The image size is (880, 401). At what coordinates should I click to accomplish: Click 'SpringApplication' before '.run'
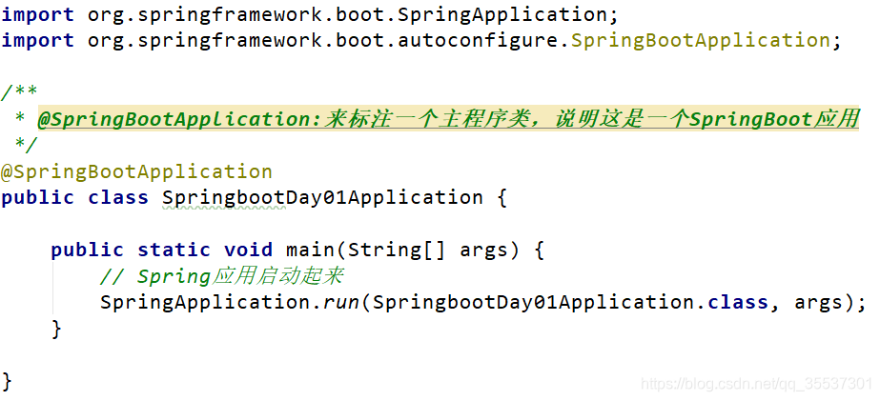205,303
